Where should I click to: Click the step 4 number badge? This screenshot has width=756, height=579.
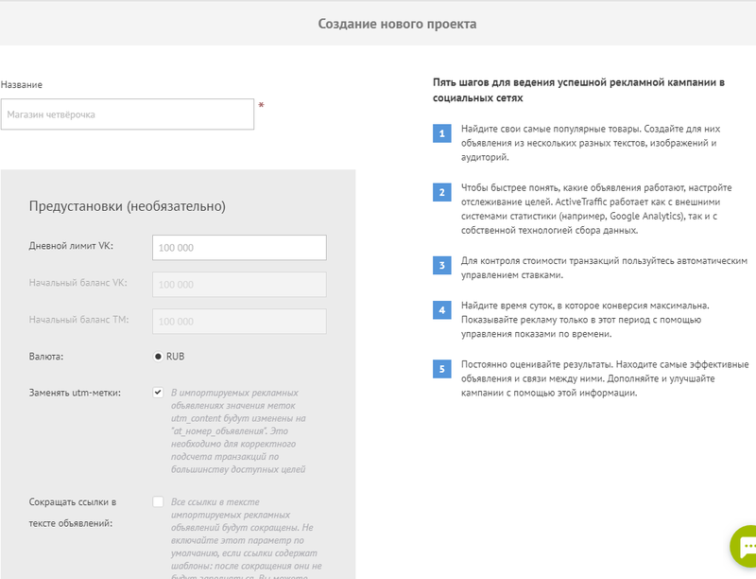[440, 309]
